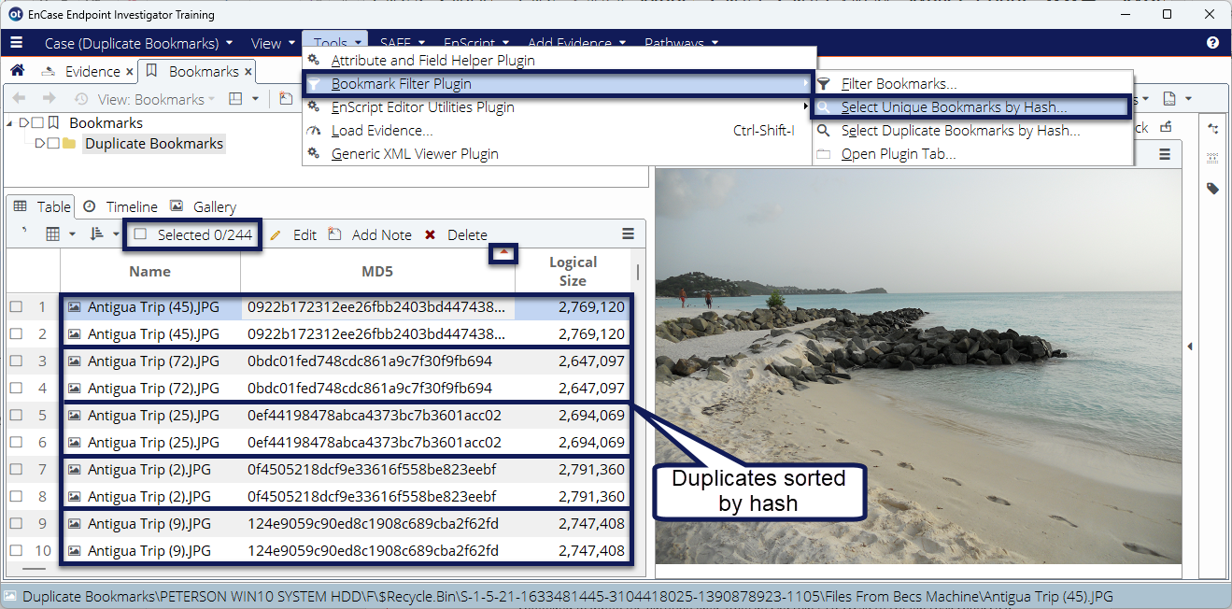This screenshot has width=1232, height=609.
Task: Switch to the Timeline tab
Action: click(120, 207)
